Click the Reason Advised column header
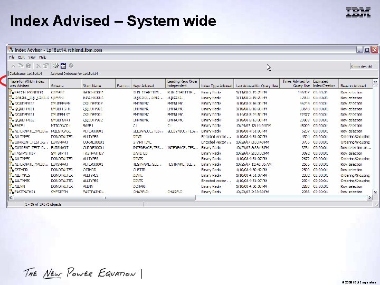Image resolution: width=380 pixels, height=285 pixels. 355,83
